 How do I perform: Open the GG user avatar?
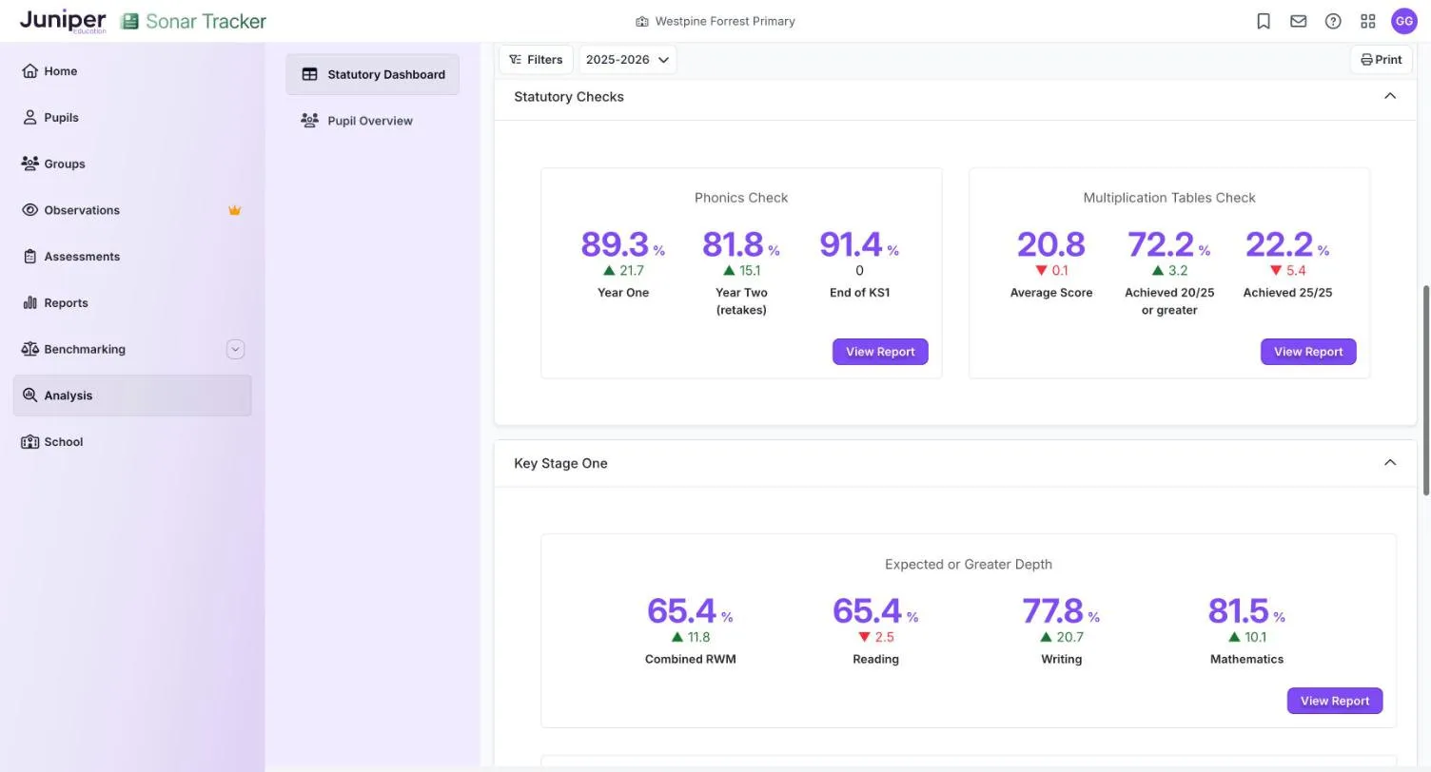pos(1404,21)
